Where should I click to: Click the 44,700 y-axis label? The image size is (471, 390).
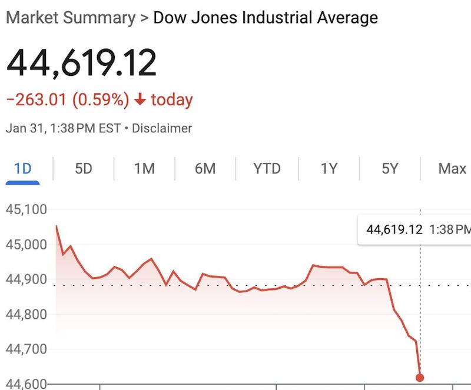point(26,349)
